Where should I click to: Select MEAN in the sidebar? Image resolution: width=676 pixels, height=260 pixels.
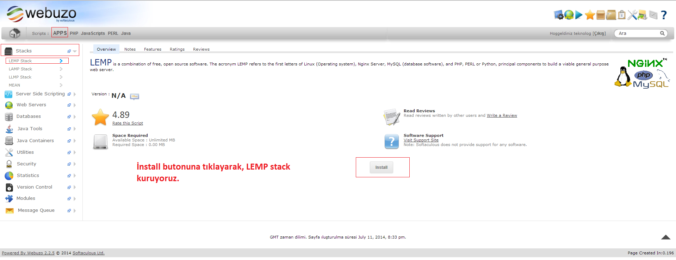14,85
